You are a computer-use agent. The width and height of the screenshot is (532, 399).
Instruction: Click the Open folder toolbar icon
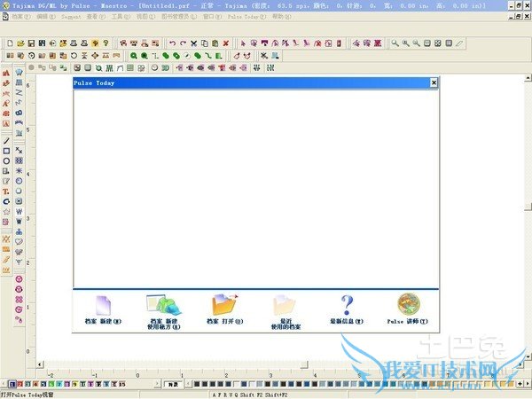20,43
